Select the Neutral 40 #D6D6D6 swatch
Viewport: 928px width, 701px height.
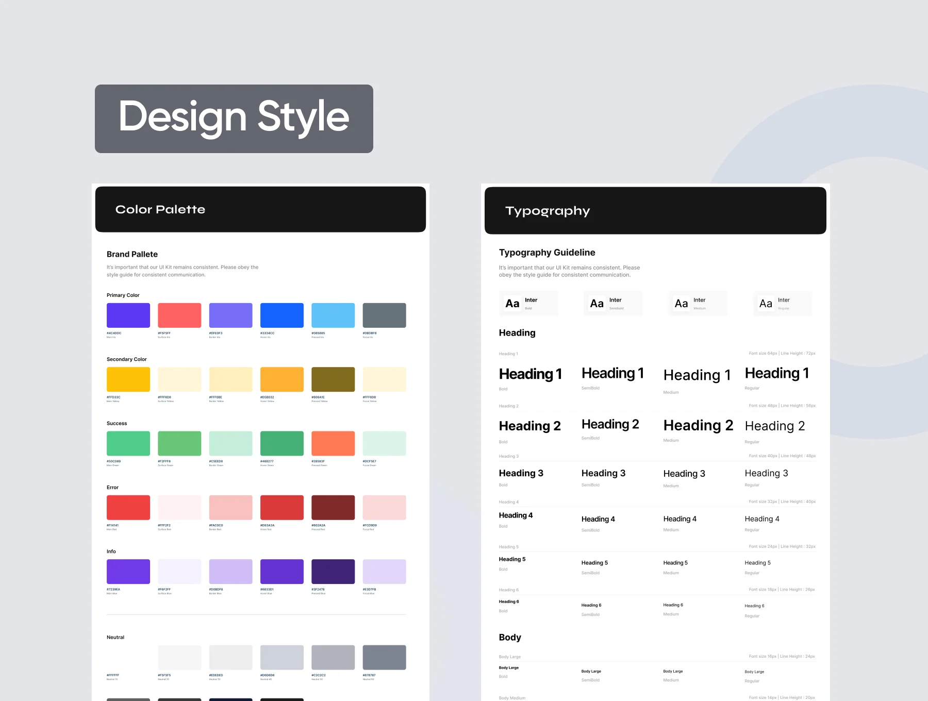click(282, 658)
